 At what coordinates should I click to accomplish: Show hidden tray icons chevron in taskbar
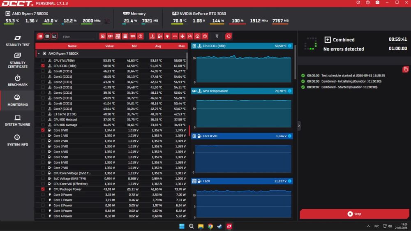pos(368,226)
